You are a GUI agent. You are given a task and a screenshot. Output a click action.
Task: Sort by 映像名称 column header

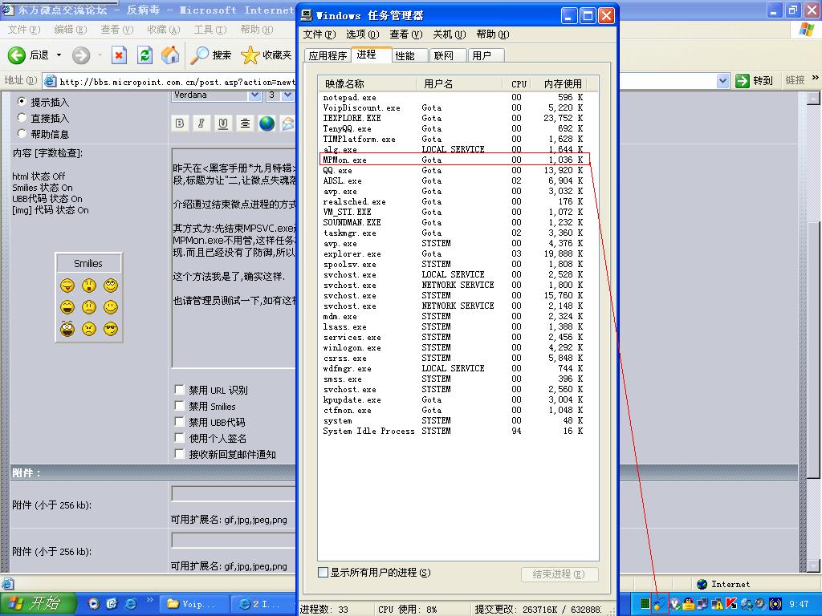click(368, 83)
